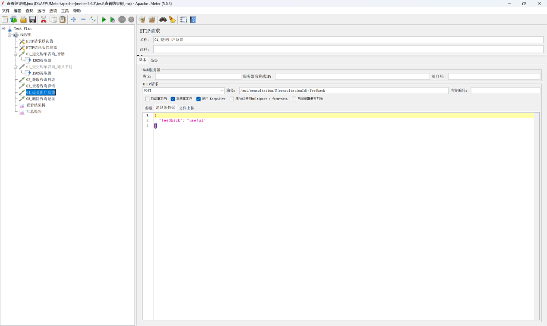
Task: Open 汇总报告 listener
Action: tap(34, 111)
